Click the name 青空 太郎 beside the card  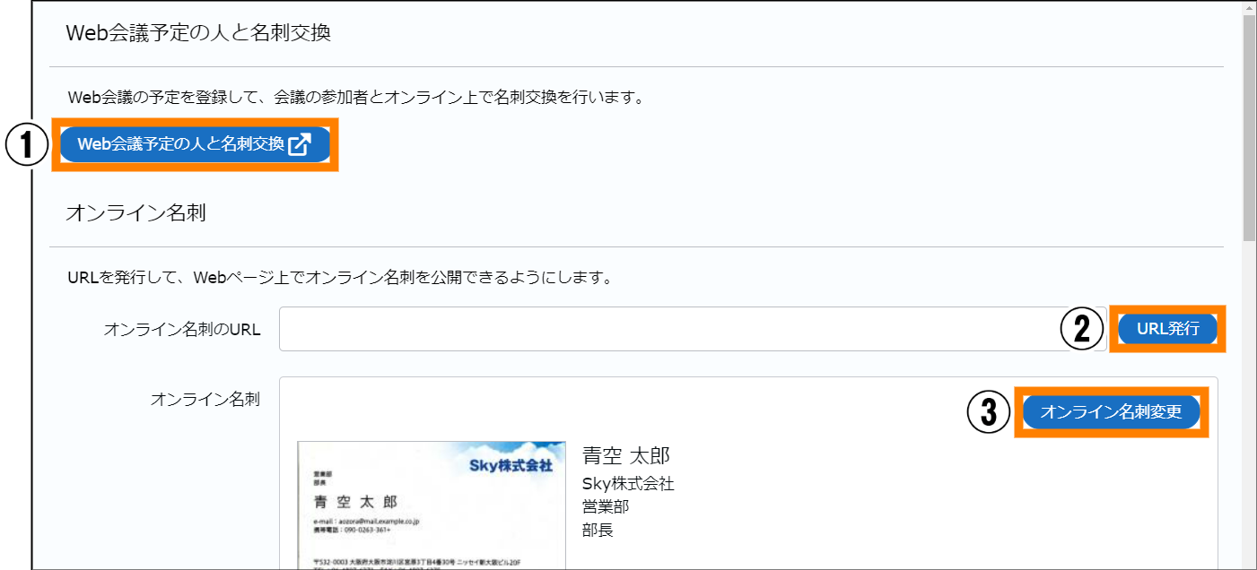coord(626,455)
